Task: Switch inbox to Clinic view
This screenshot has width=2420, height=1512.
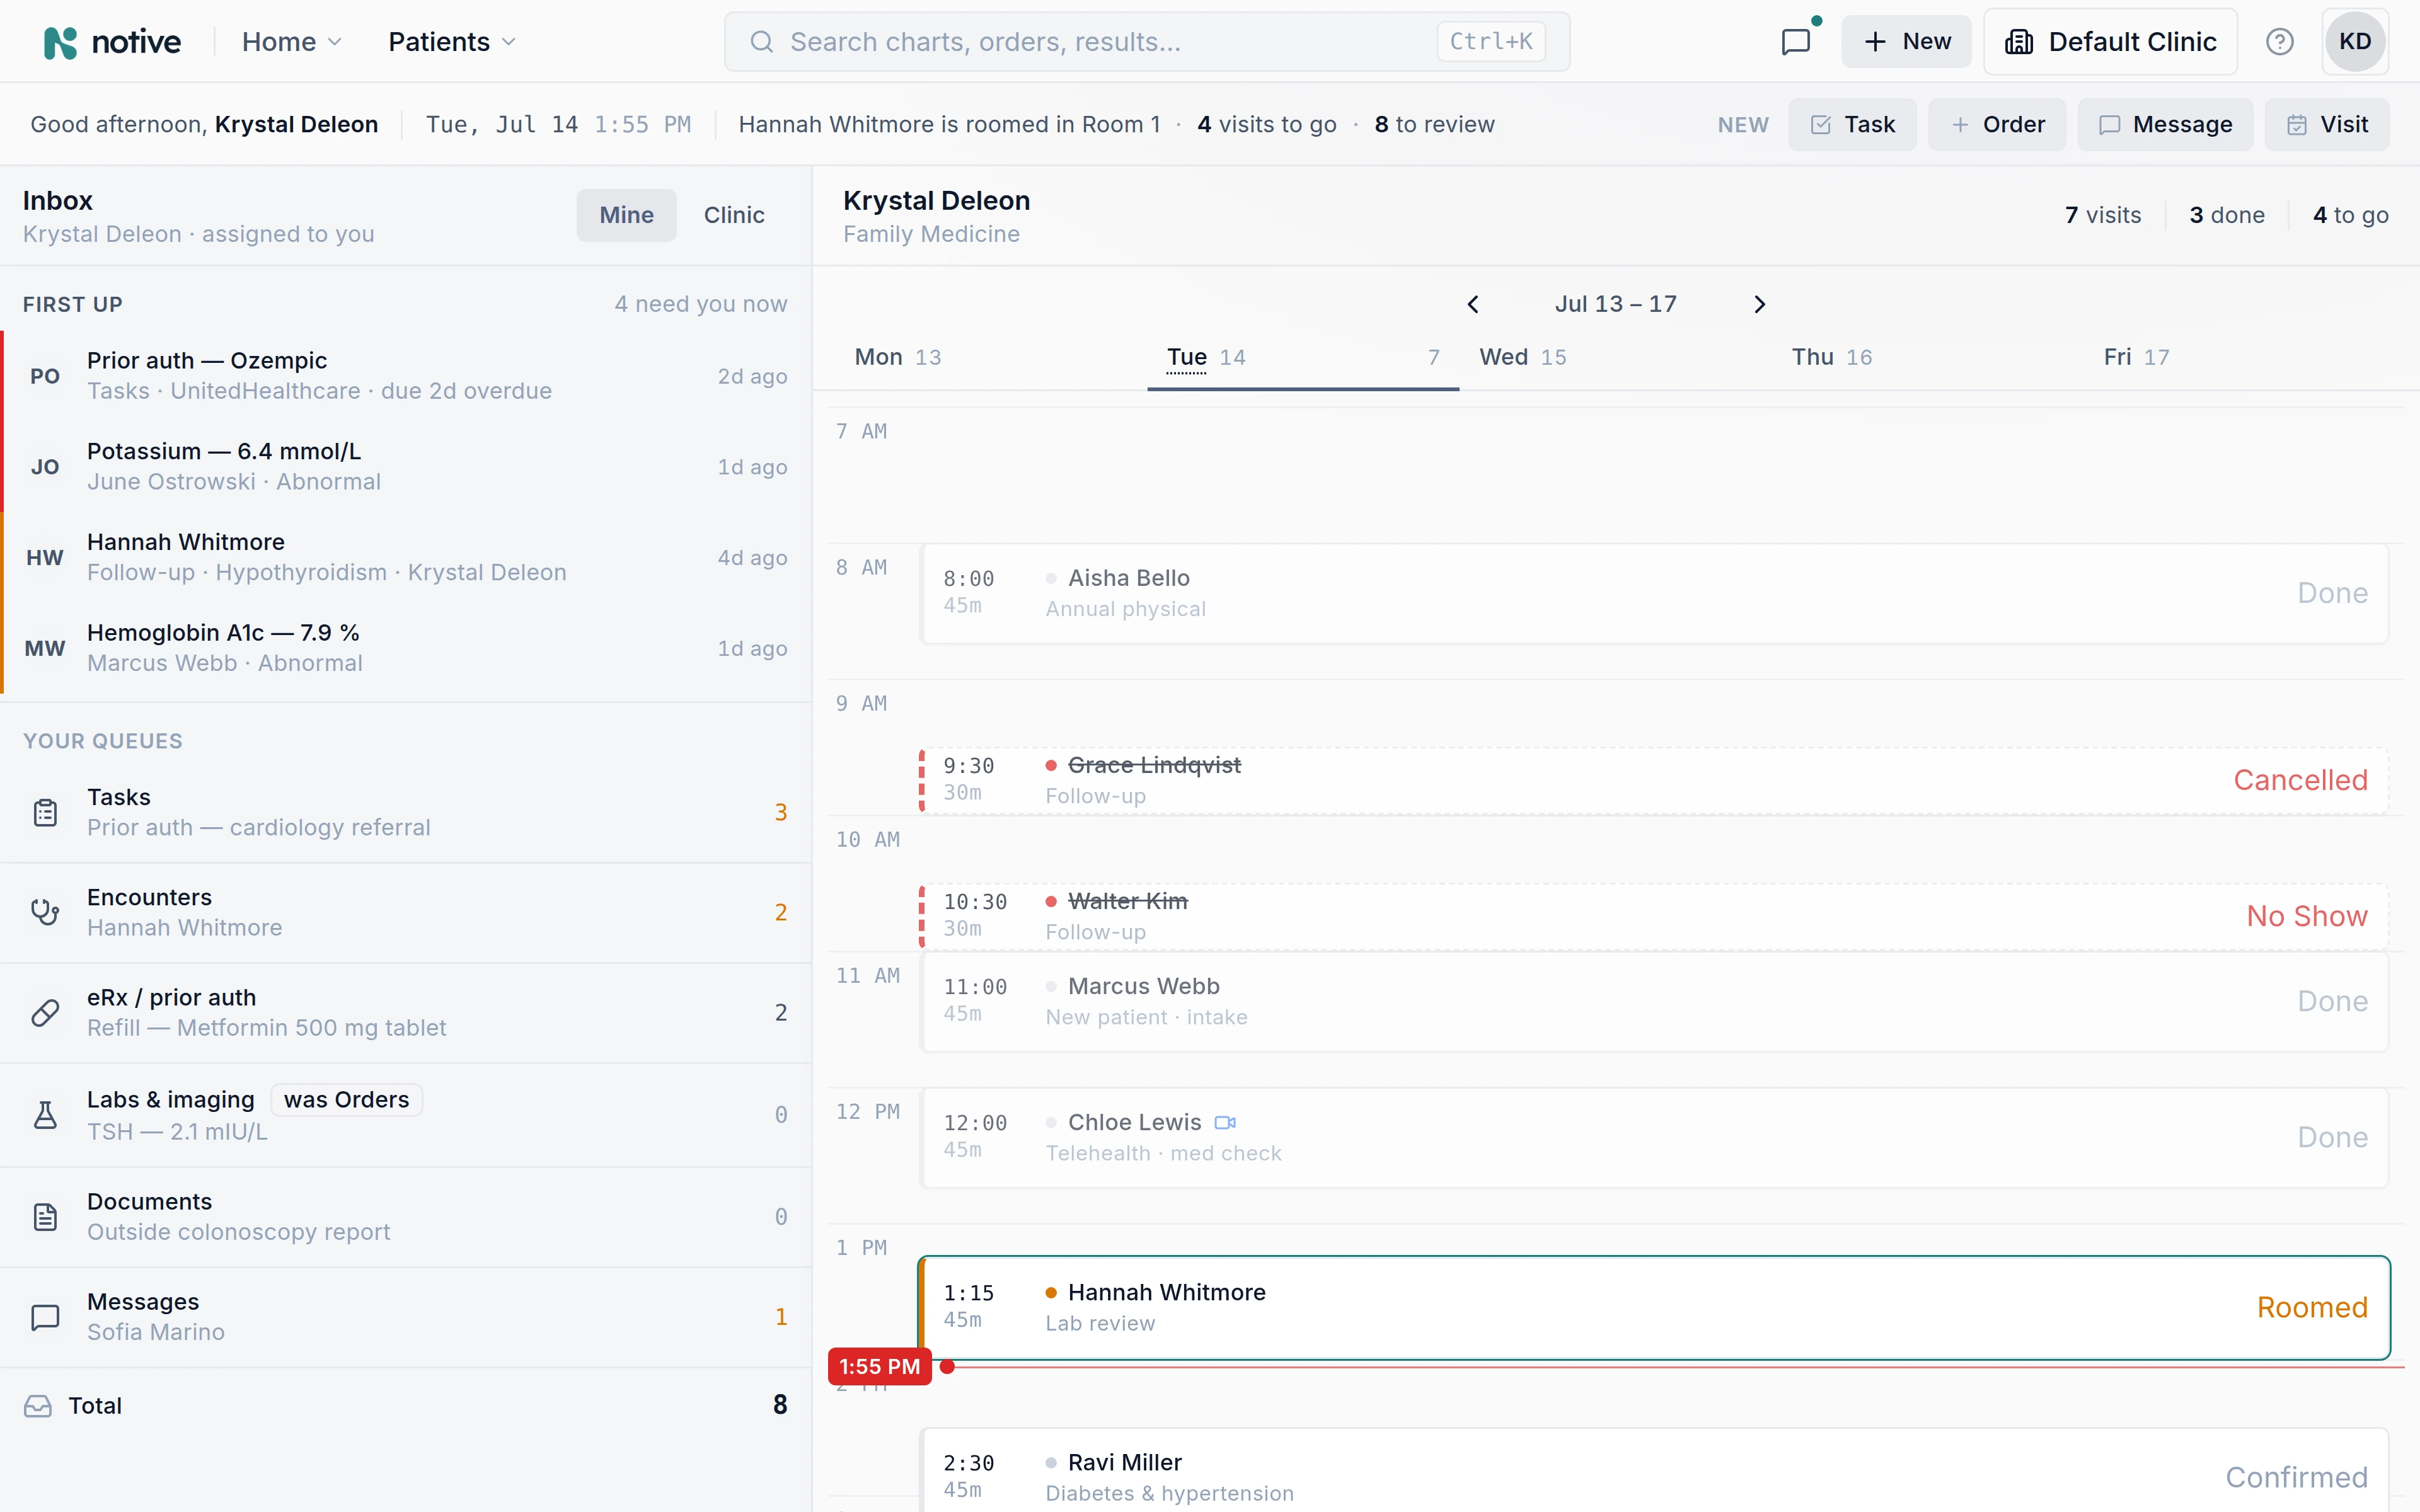Action: click(734, 215)
